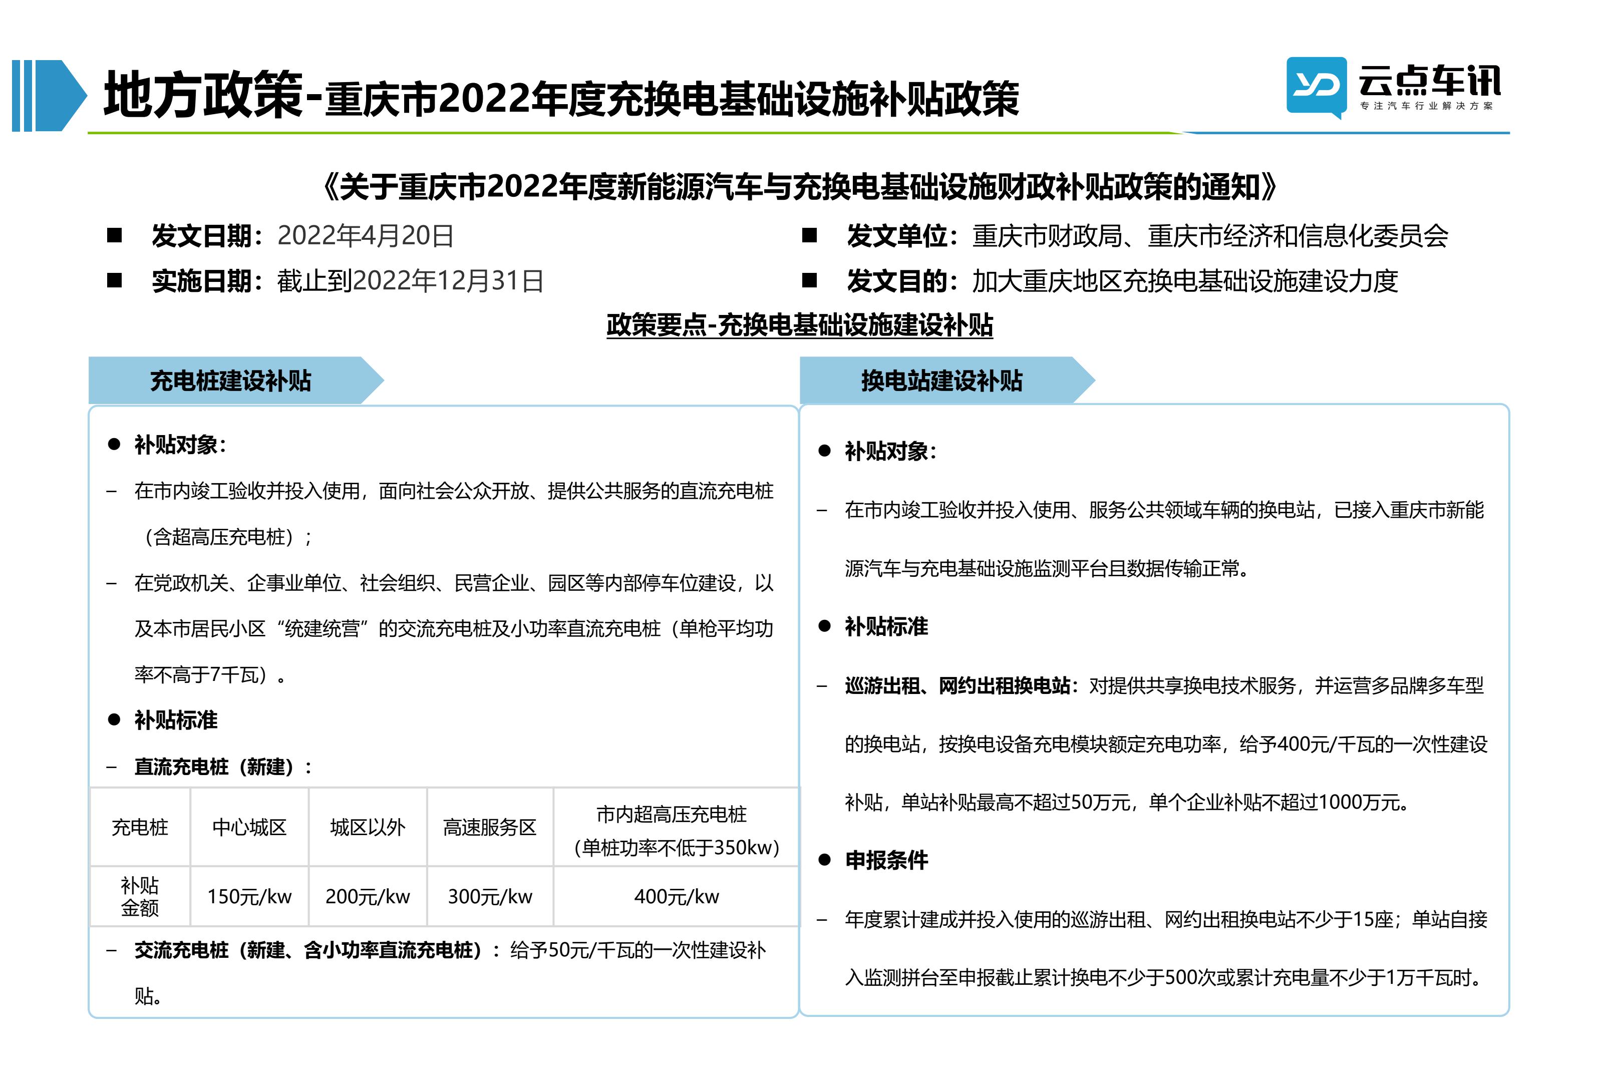This screenshot has width=1598, height=1065.
Task: Click the 直流充电桩（新建）： label
Action: coord(223,767)
